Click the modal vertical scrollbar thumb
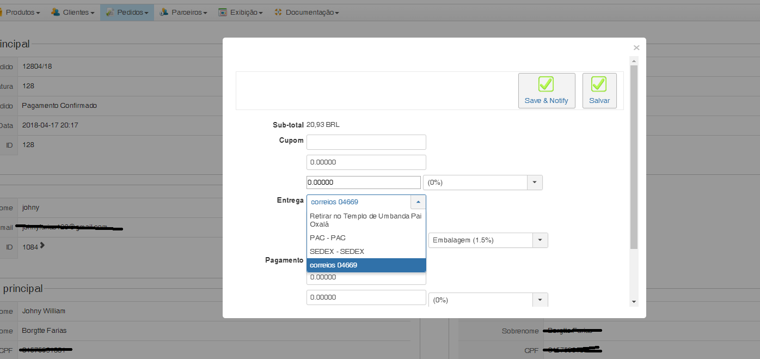The width and height of the screenshot is (760, 359). (x=634, y=157)
